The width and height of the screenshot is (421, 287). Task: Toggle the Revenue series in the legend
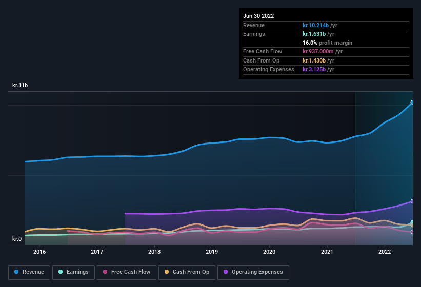29,272
